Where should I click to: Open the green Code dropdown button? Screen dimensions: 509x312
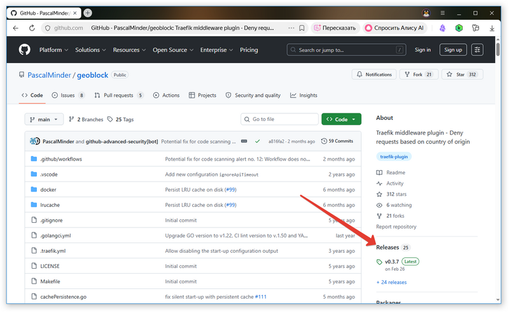click(341, 119)
